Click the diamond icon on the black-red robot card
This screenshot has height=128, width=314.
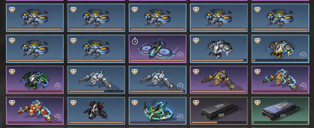pos(73,103)
